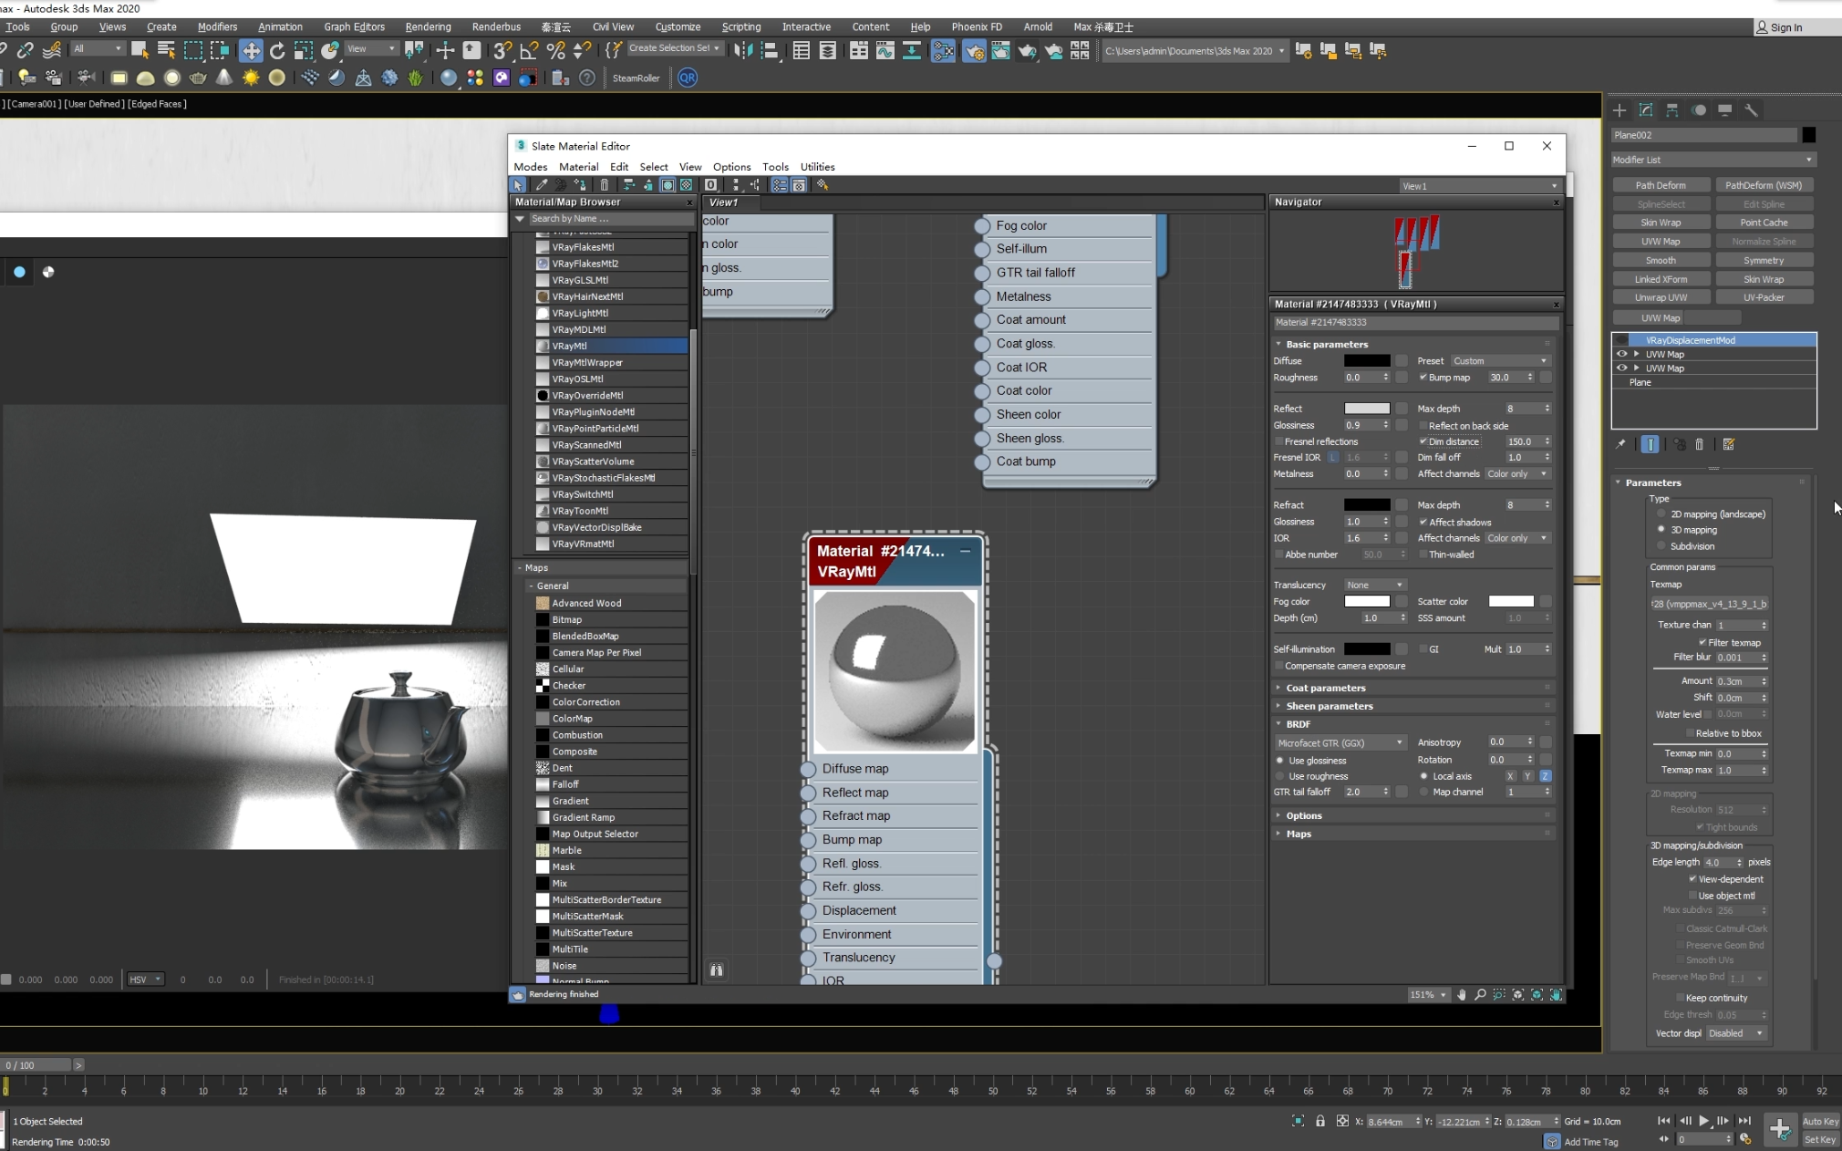Click the sun light icon in second toolbar
This screenshot has width=1842, height=1151.
click(x=251, y=78)
